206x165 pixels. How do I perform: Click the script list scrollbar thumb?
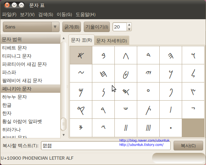63,124
